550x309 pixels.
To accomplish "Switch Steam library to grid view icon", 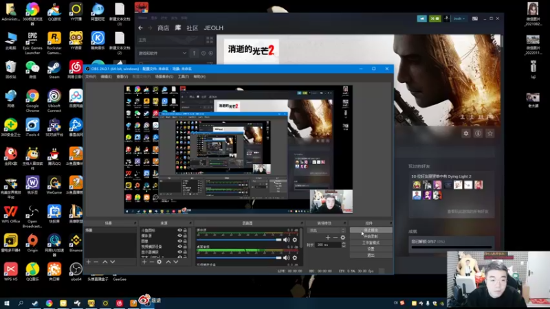I will [210, 40].
